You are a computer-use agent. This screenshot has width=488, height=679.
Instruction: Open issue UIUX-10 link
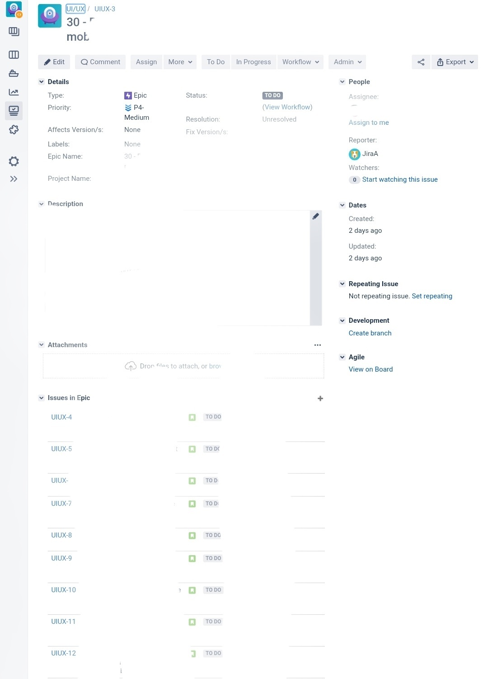click(64, 590)
